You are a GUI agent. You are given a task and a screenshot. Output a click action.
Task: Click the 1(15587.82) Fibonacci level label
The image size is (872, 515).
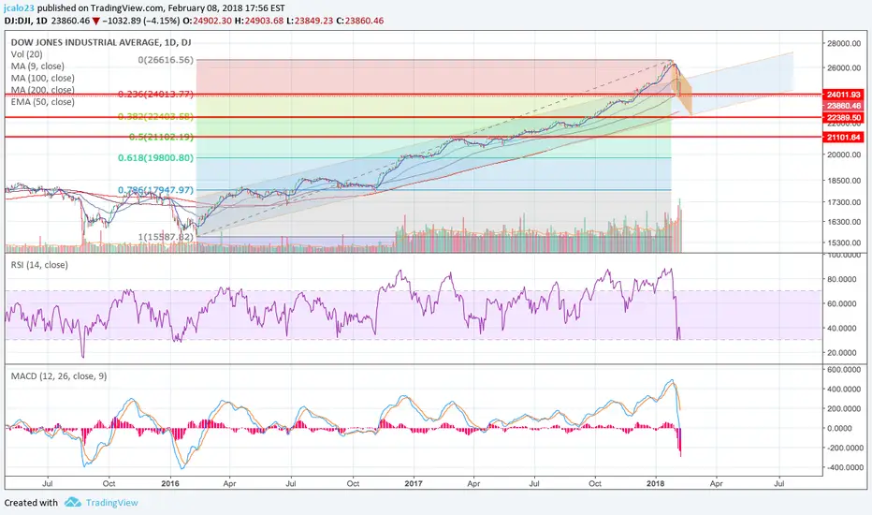pyautogui.click(x=166, y=237)
